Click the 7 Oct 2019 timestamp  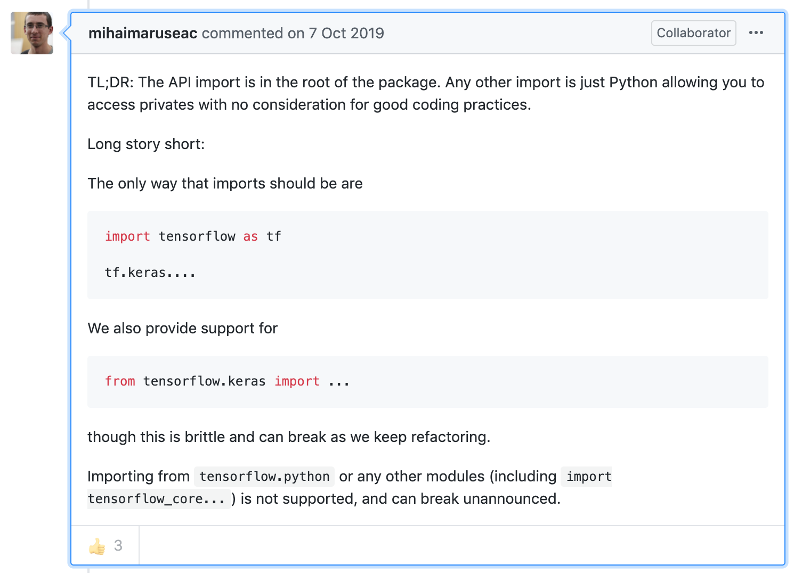point(346,33)
